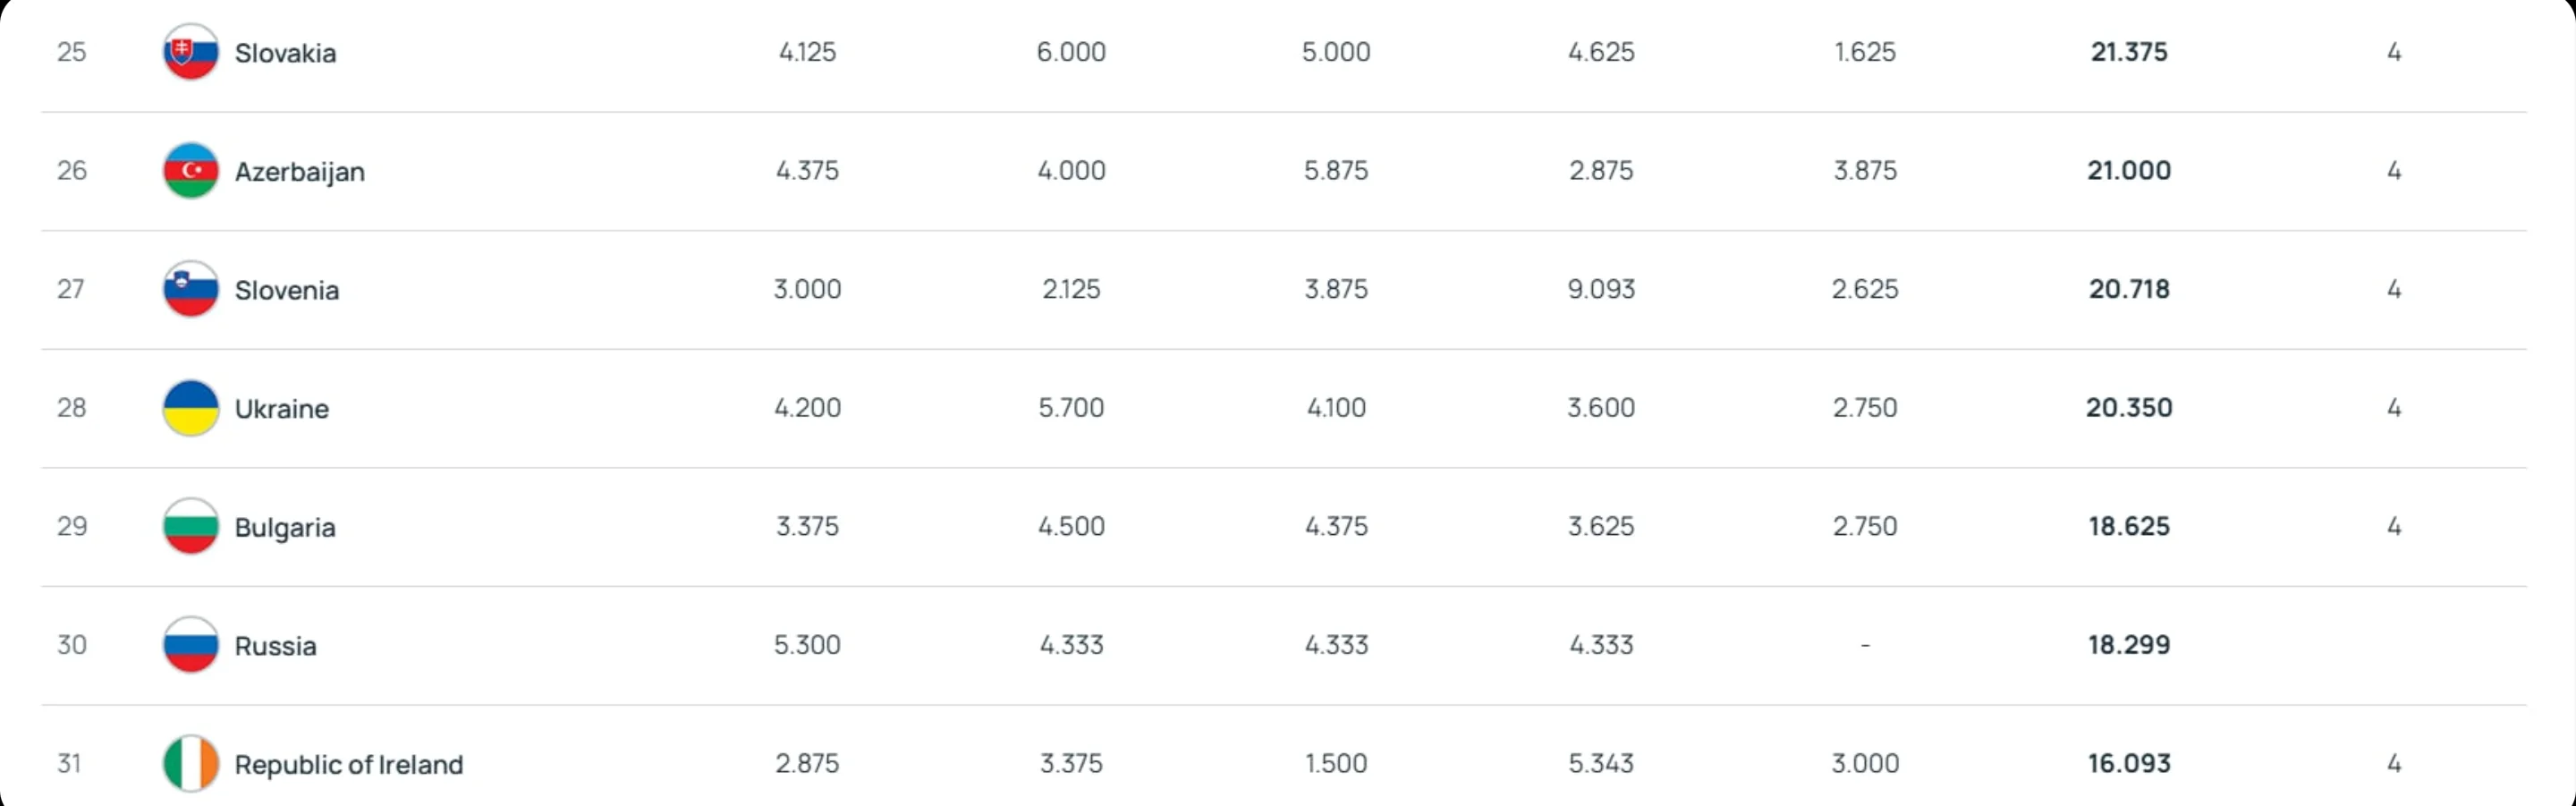The image size is (2576, 806).
Task: Click Republic of Ireland's total 16.093
Action: point(2128,764)
